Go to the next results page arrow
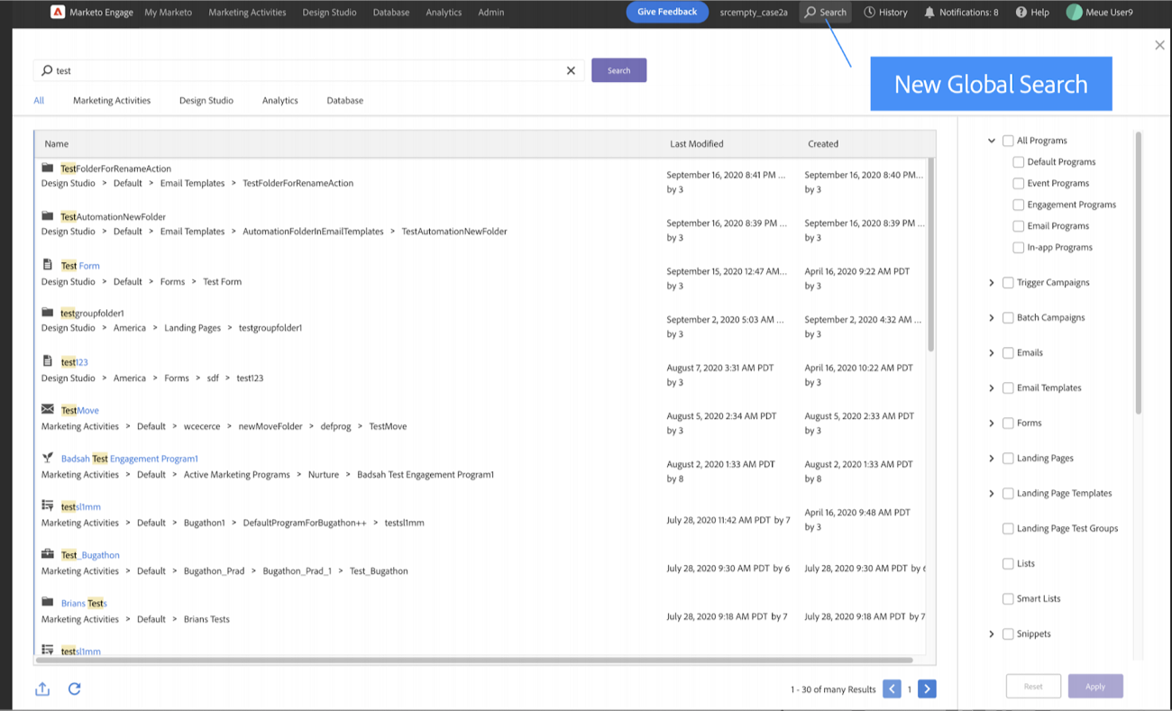The width and height of the screenshot is (1172, 711). tap(927, 688)
